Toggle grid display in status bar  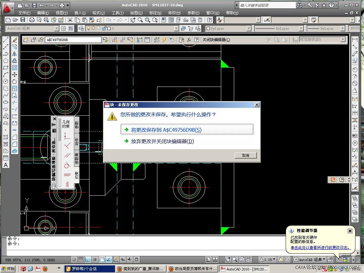pyautogui.click(x=81, y=259)
